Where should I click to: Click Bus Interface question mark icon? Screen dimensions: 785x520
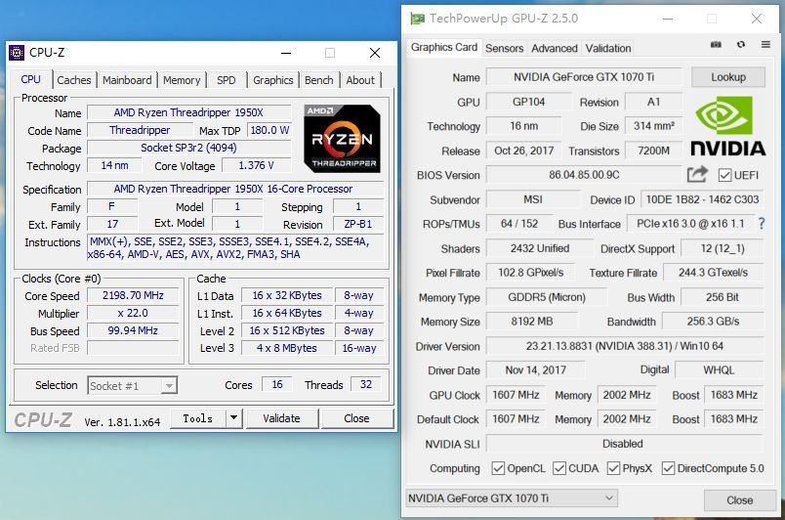pyautogui.click(x=762, y=224)
